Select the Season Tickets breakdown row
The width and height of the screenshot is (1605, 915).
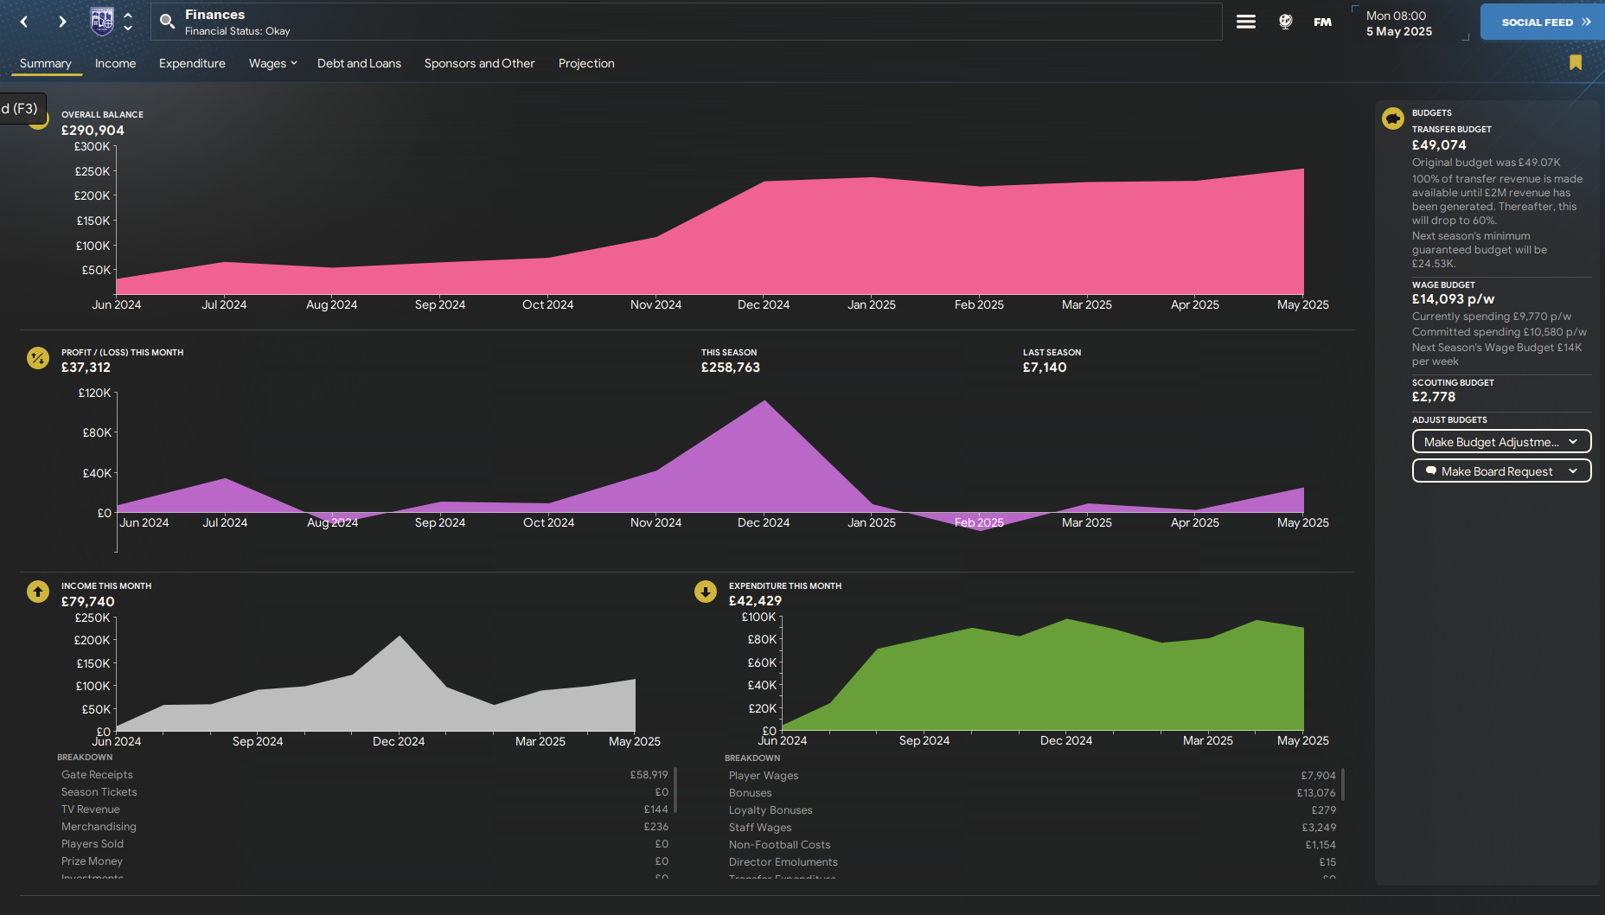365,792
